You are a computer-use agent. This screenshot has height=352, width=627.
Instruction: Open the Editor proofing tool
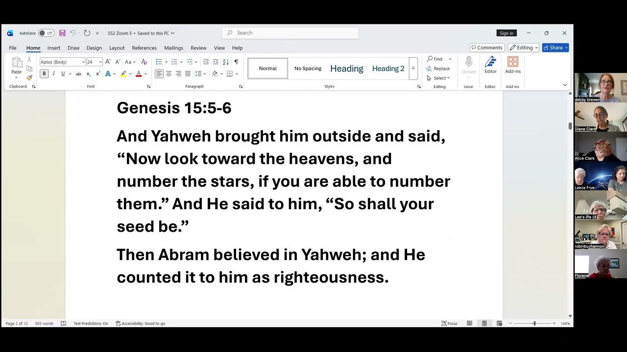490,65
